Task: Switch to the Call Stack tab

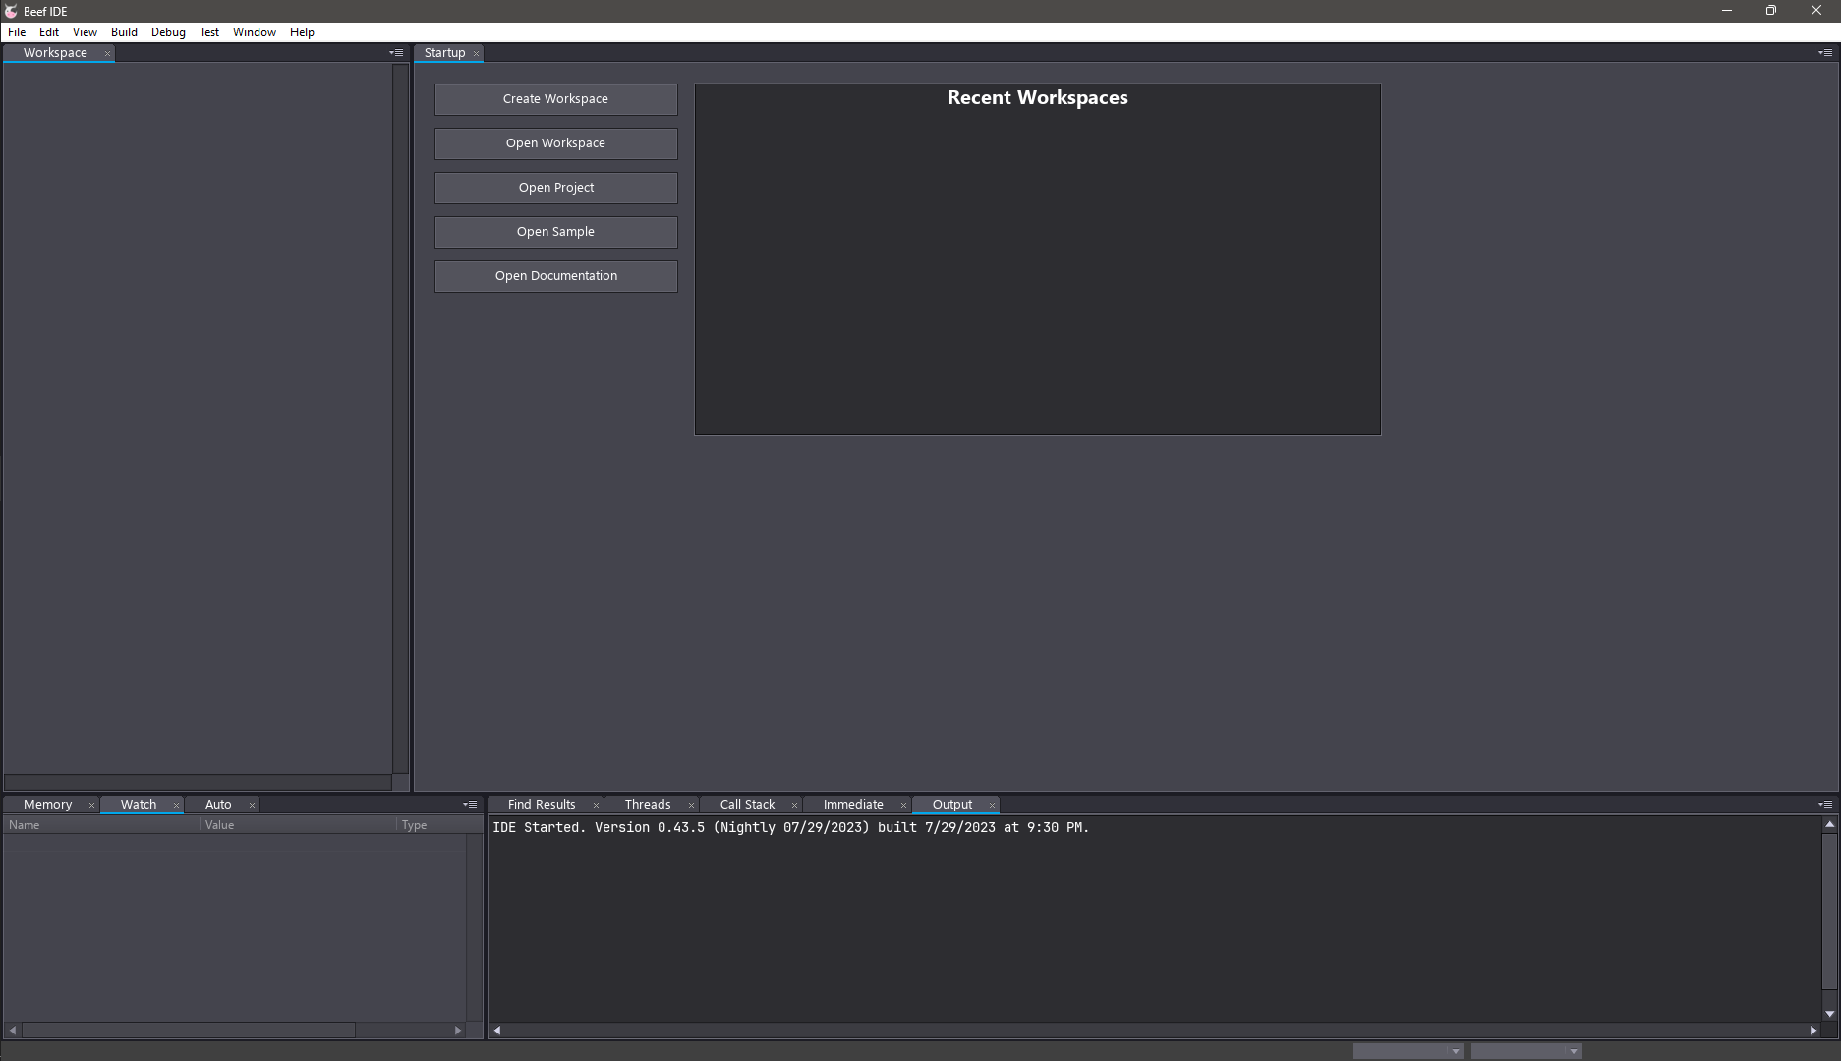Action: point(747,805)
